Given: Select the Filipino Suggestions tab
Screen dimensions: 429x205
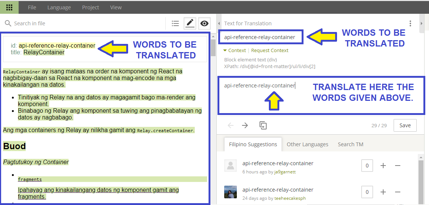Looking at the screenshot, I should (x=253, y=144).
